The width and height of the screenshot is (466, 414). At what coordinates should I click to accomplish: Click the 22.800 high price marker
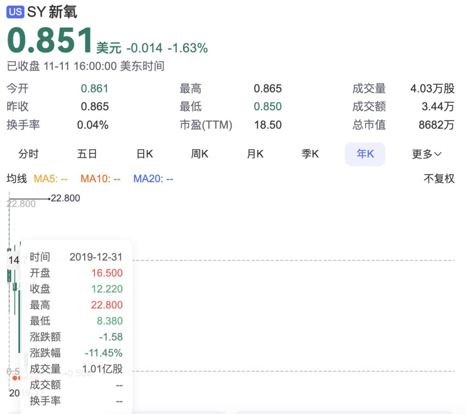point(66,198)
